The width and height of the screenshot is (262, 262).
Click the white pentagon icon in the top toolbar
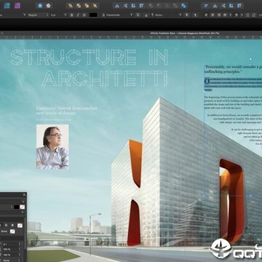tap(48, 5)
